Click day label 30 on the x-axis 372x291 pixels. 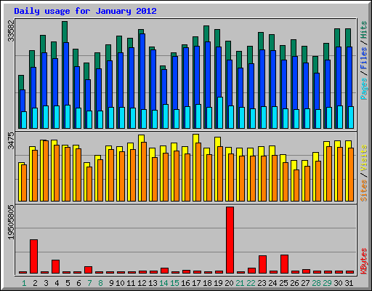coord(338,283)
